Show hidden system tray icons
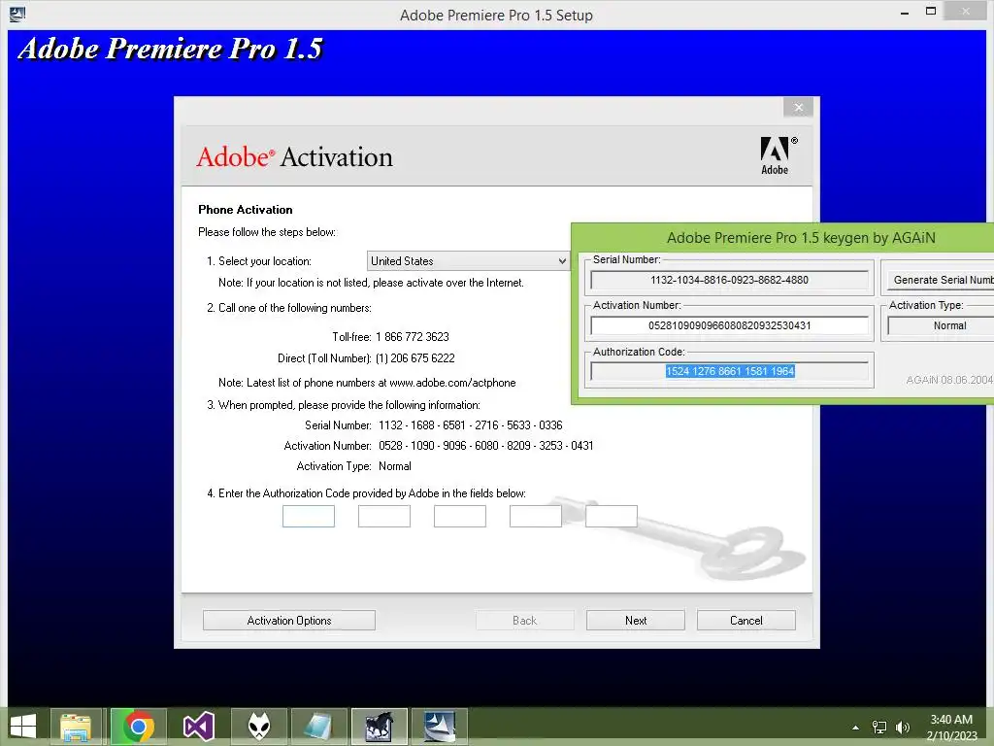The height and width of the screenshot is (746, 994). click(856, 728)
